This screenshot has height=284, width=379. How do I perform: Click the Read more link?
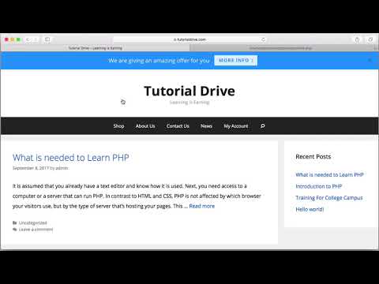click(x=202, y=206)
